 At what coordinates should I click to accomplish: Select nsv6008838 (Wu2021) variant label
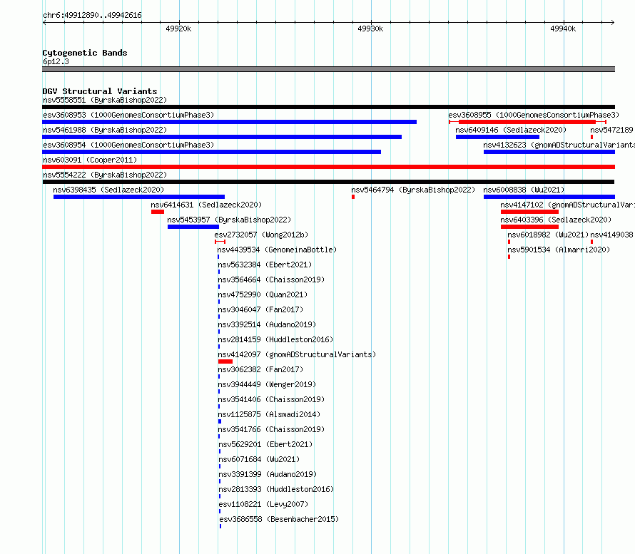524,190
